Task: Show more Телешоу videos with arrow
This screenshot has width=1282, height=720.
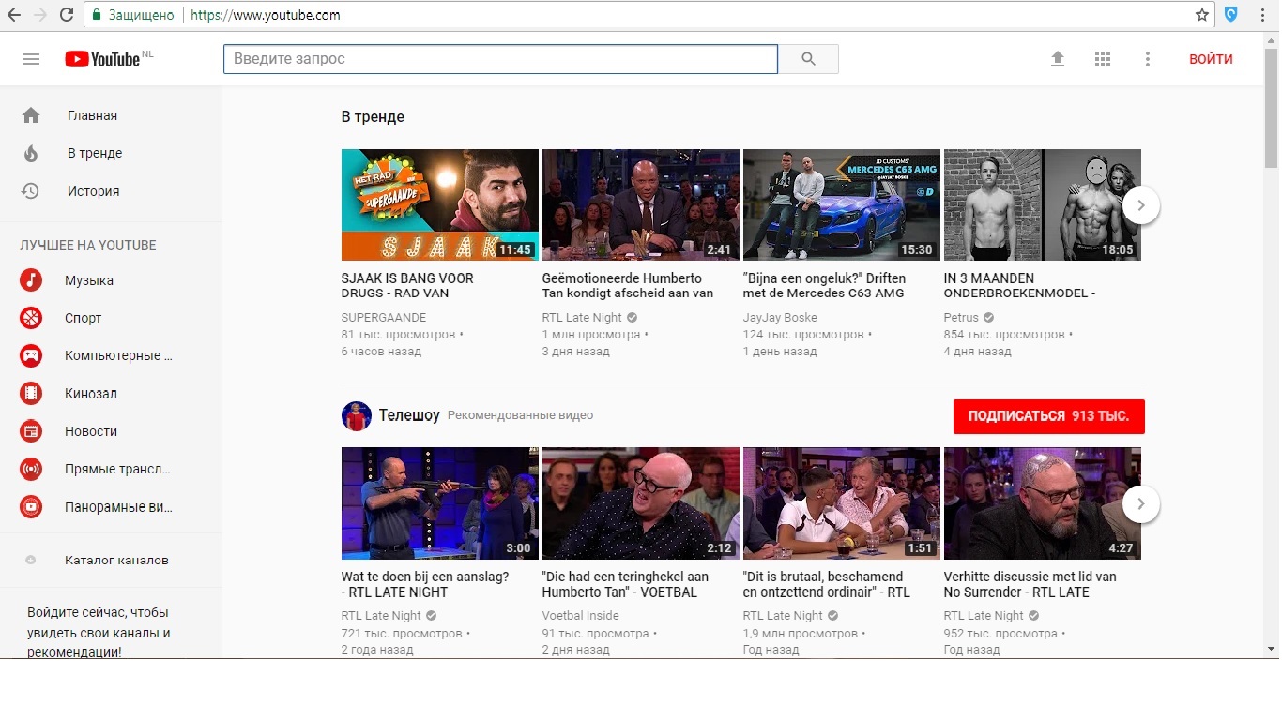Action: (x=1140, y=504)
